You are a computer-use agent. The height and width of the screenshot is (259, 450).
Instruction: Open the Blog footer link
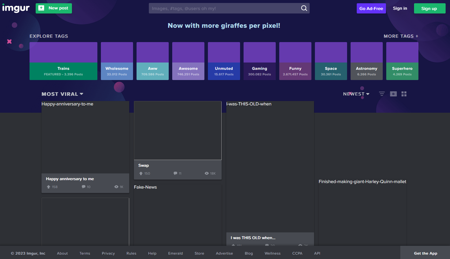(x=249, y=253)
